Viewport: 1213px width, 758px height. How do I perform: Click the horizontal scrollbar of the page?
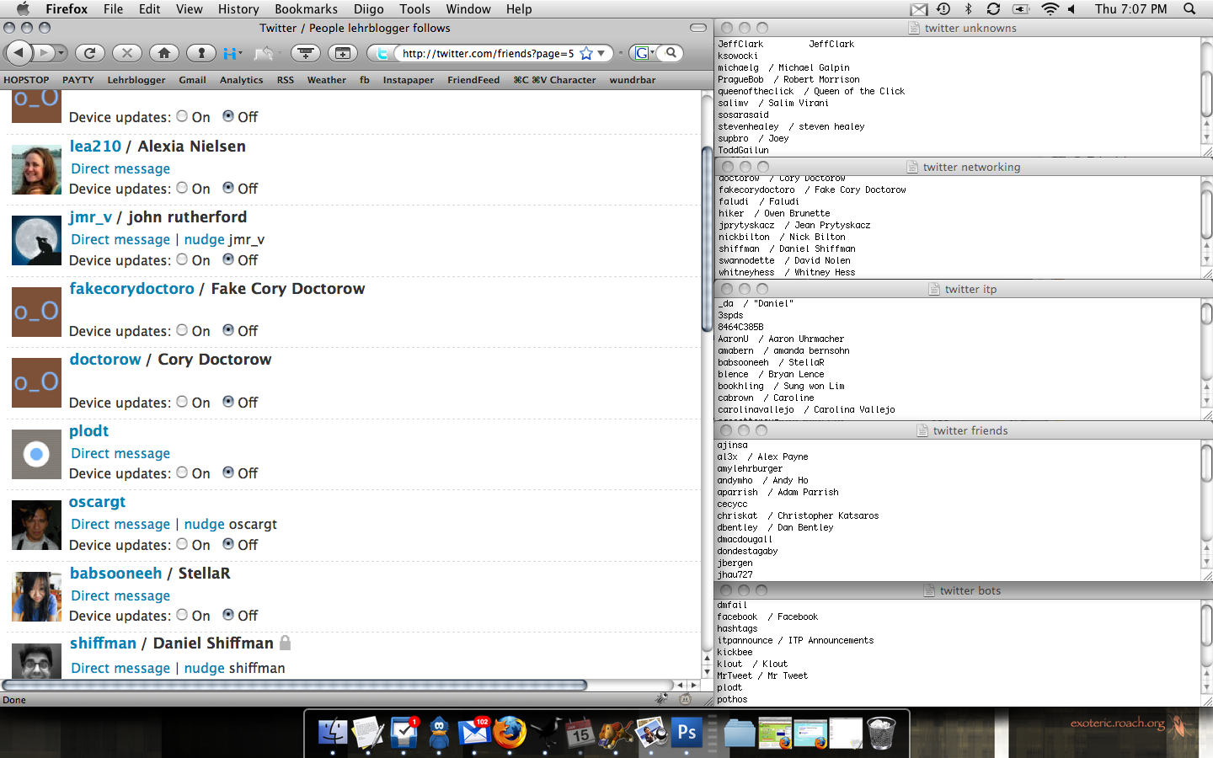[337, 685]
